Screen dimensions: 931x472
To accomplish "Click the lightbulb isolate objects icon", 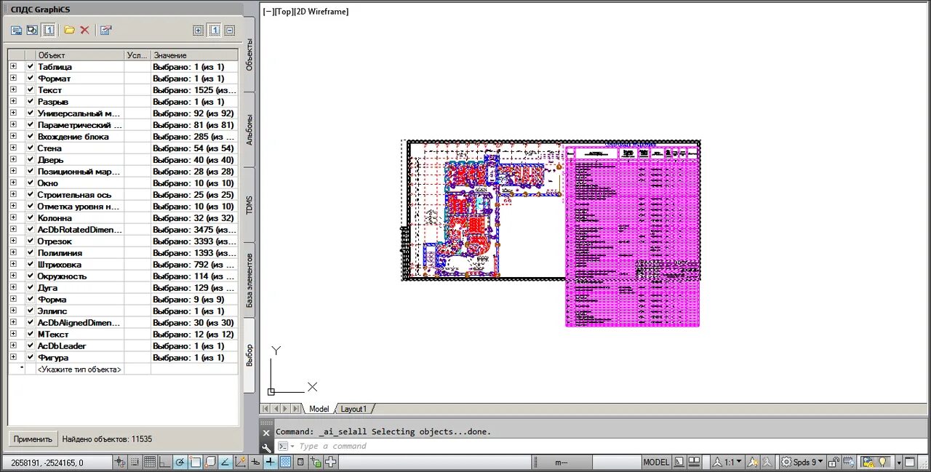I will (882, 462).
